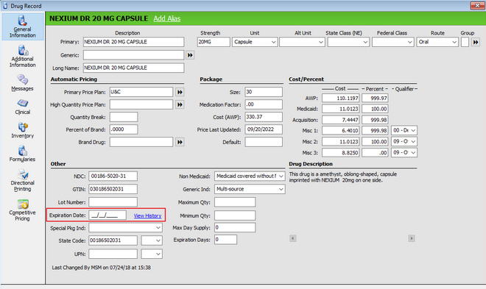The height and width of the screenshot is (289, 486).
Task: Click the AWP cost field
Action: [x=341, y=98]
